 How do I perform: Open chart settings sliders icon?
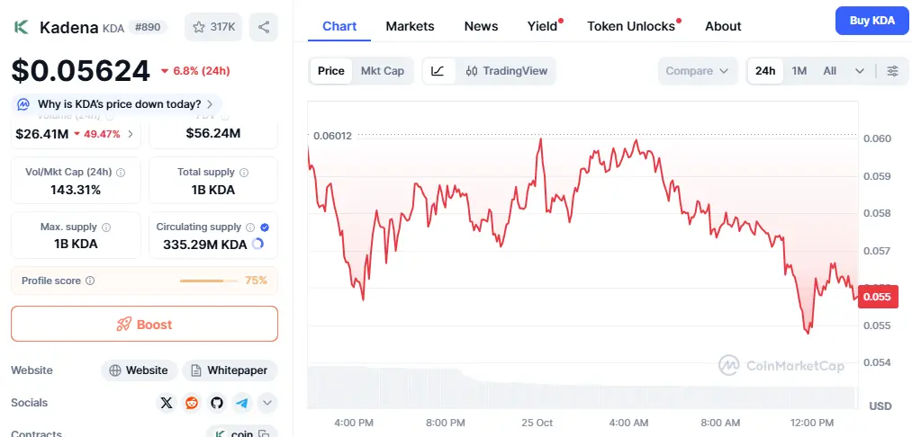892,71
